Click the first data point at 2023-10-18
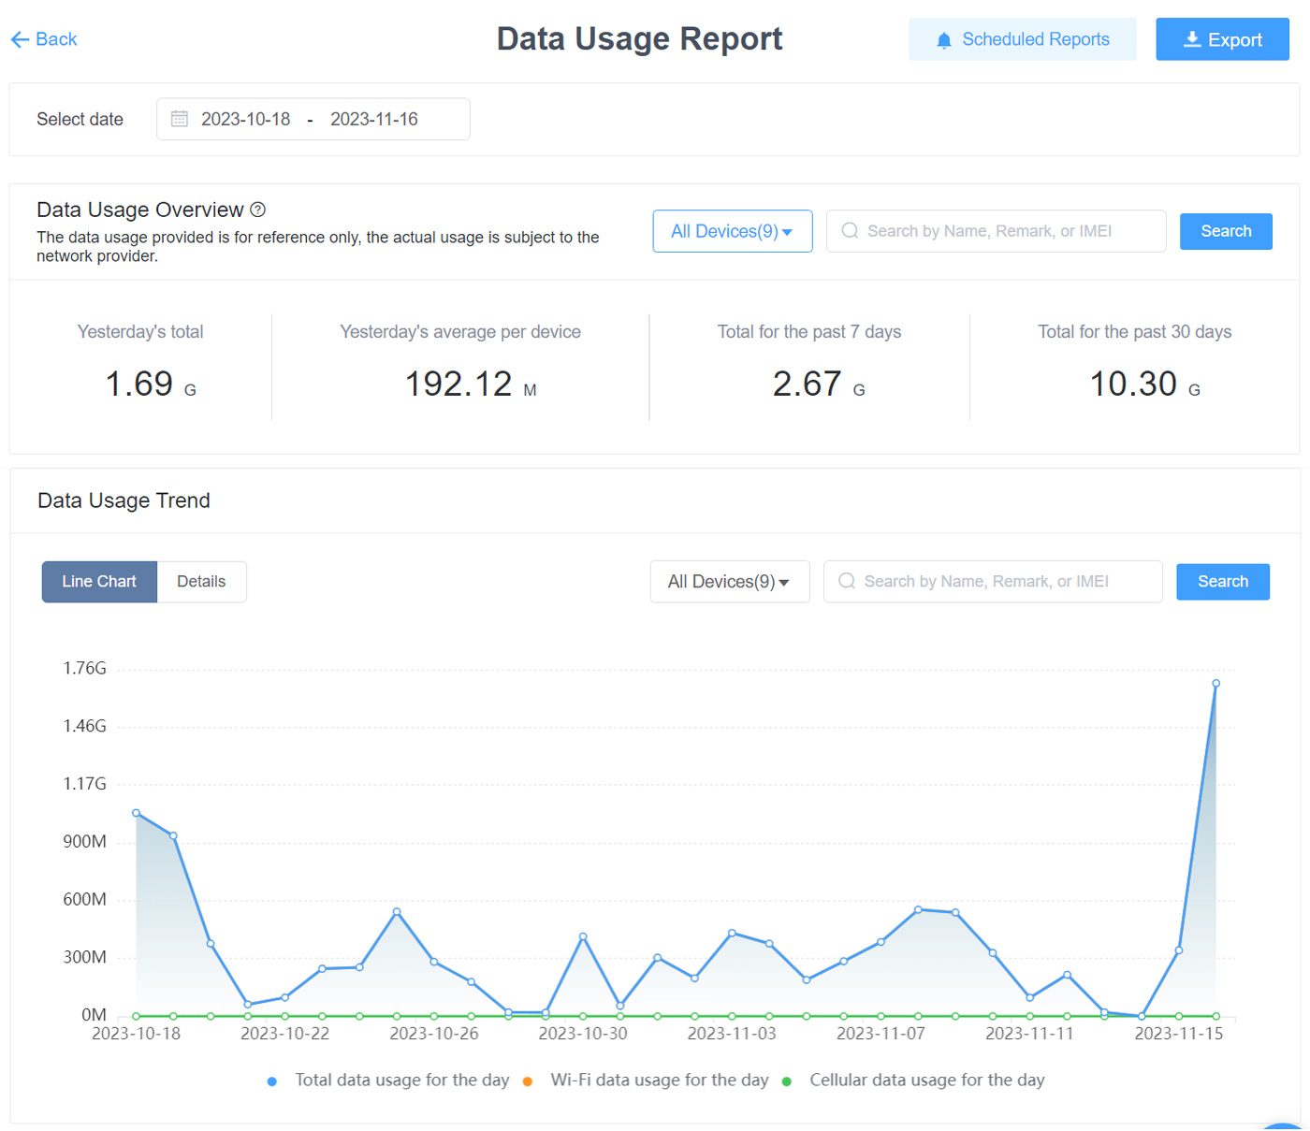This screenshot has width=1310, height=1131. coord(137,814)
